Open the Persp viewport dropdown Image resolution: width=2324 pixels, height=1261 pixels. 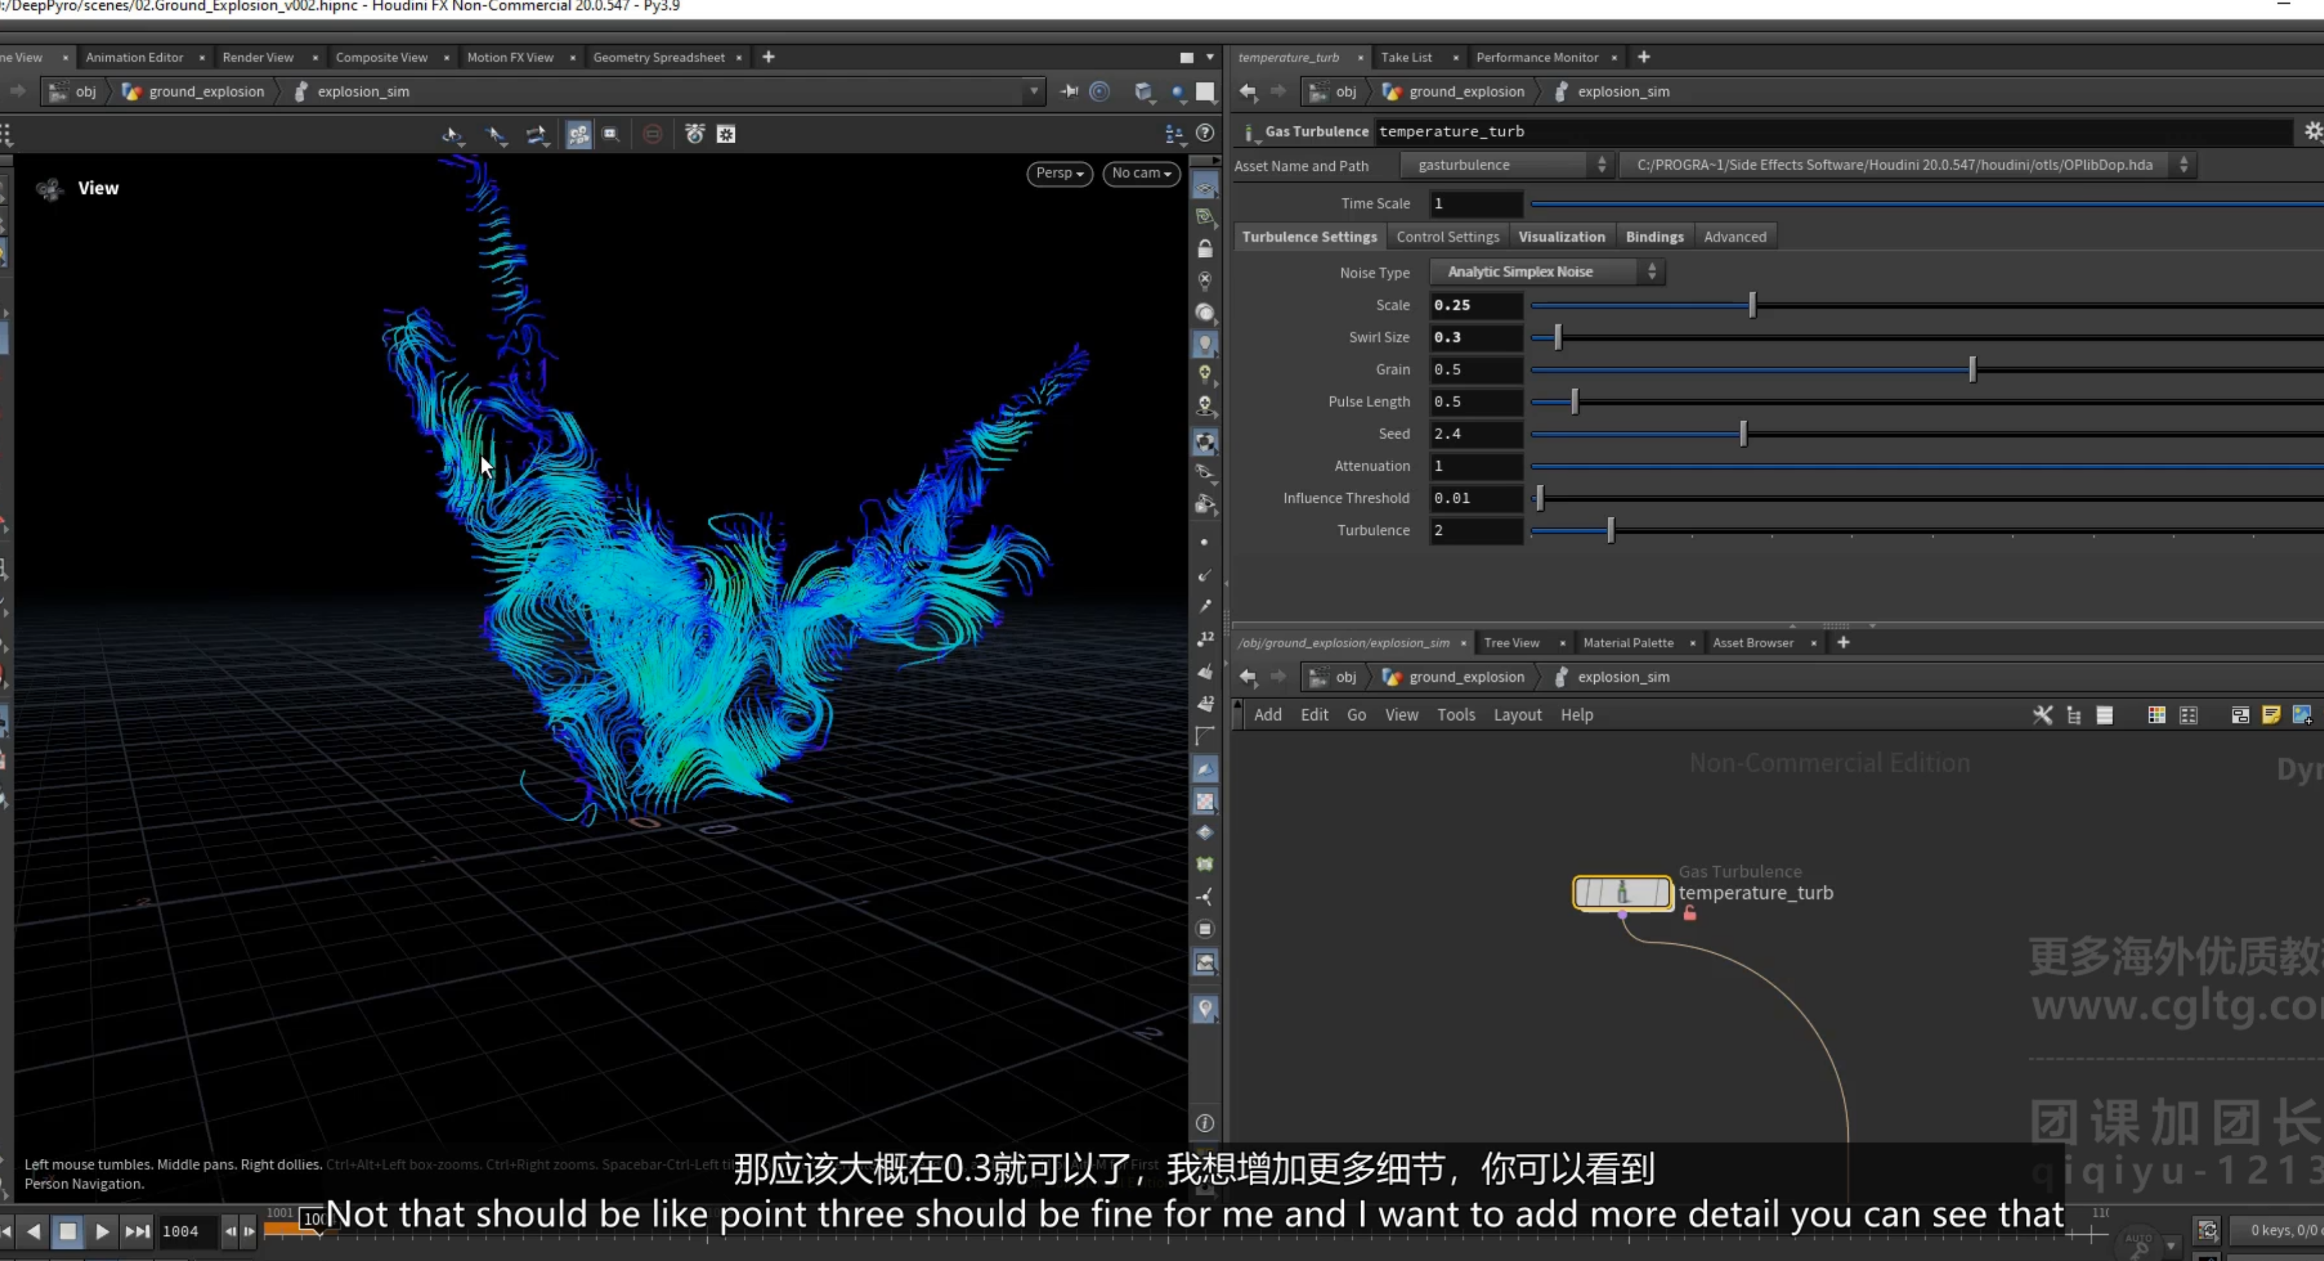1059,173
